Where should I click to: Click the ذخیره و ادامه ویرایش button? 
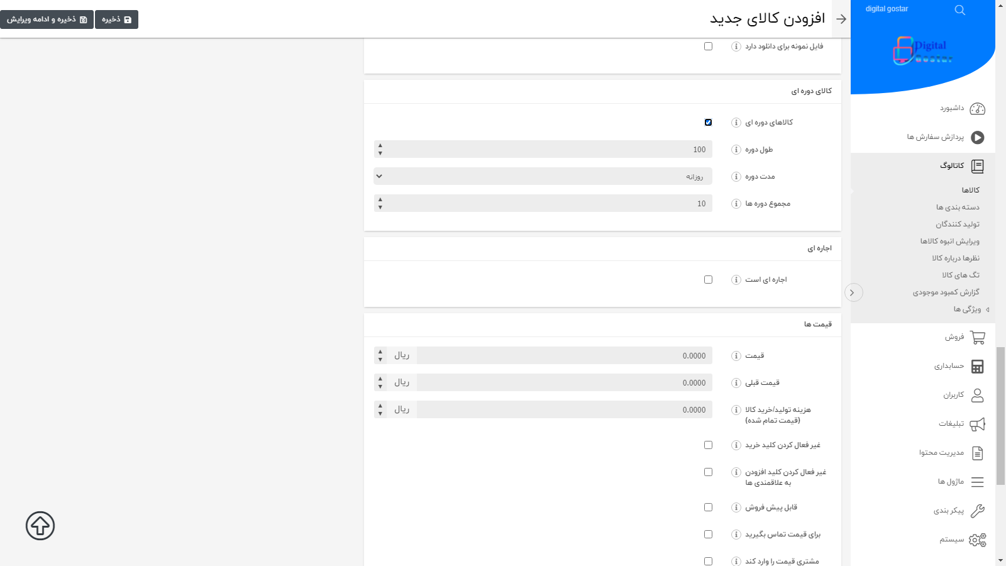(47, 19)
